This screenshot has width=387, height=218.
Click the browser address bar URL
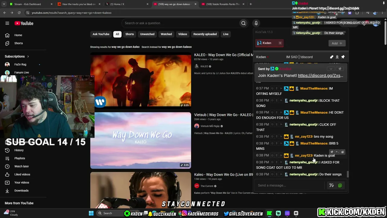(x=71, y=13)
